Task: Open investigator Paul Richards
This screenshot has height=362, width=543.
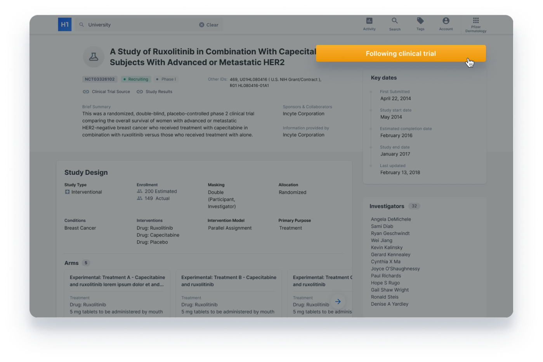Action: pyautogui.click(x=386, y=276)
